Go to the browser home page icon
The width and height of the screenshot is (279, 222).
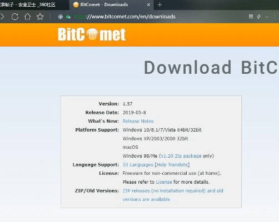pyautogui.click(x=27, y=17)
